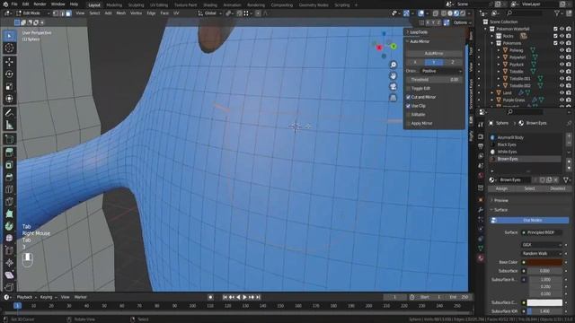Screen dimensions: 575x323
Task: Select the Shear tool
Action: pos(9,275)
